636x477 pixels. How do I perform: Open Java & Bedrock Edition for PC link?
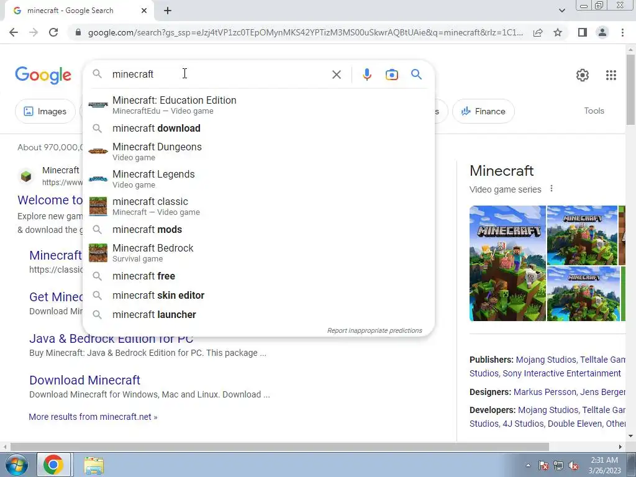tap(111, 340)
